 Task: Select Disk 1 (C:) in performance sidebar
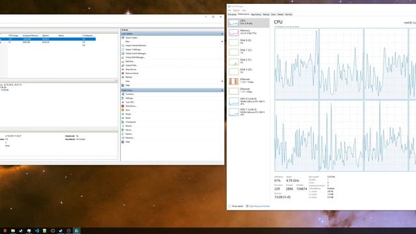tap(248, 52)
